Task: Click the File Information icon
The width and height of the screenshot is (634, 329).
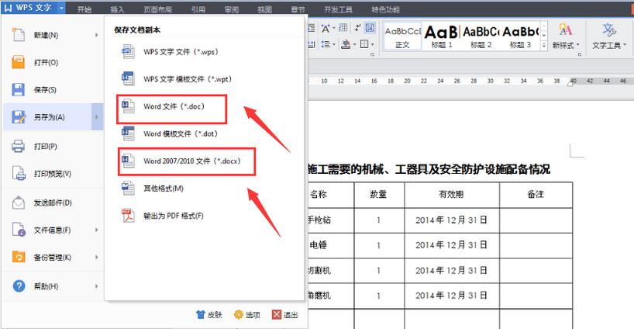Action: pos(19,230)
